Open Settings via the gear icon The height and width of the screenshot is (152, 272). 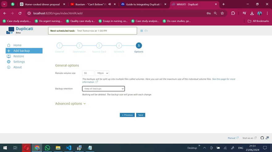pos(9,62)
